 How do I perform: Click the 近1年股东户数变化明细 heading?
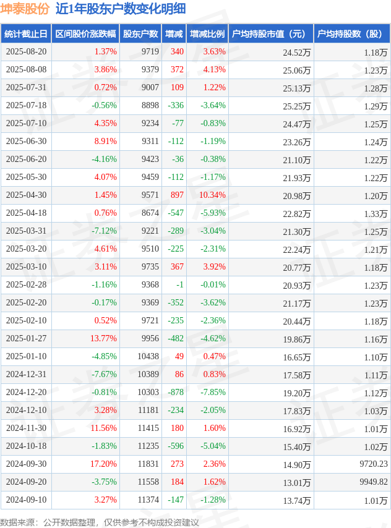121,9
